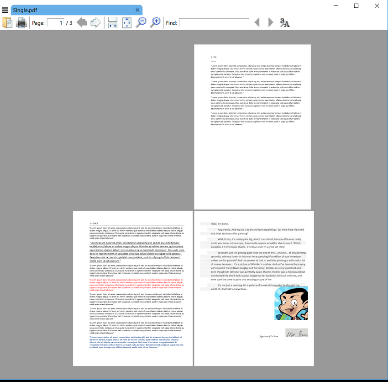Close the Single.pdf tab
Image resolution: width=388 pixels, height=382 pixels.
137,10
